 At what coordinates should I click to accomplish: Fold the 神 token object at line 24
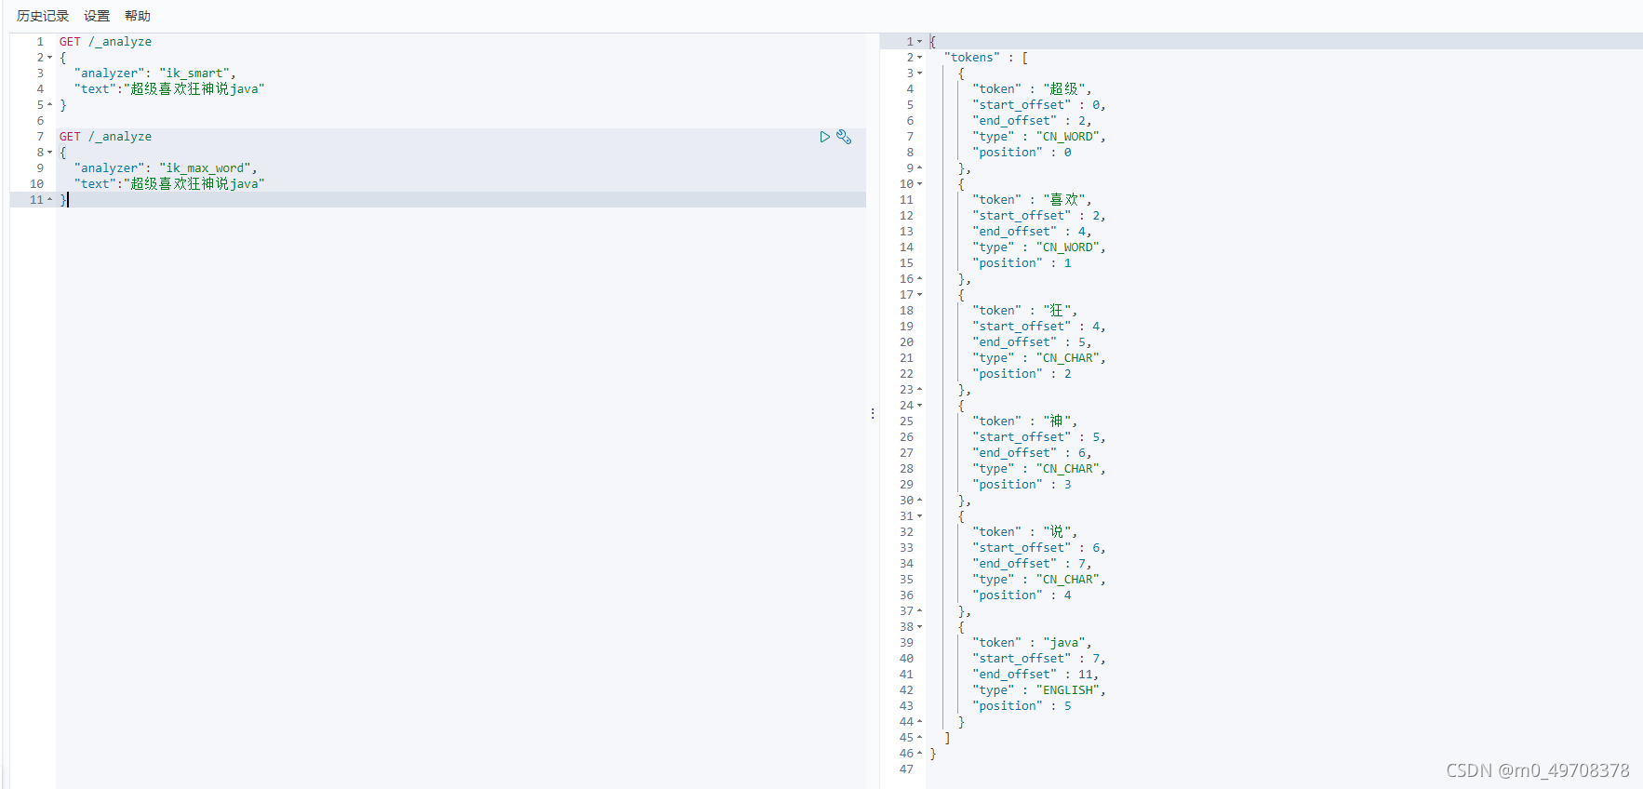tap(920, 406)
